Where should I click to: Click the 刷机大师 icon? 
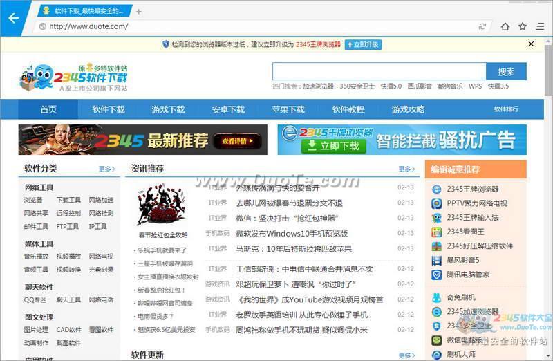pos(437,355)
